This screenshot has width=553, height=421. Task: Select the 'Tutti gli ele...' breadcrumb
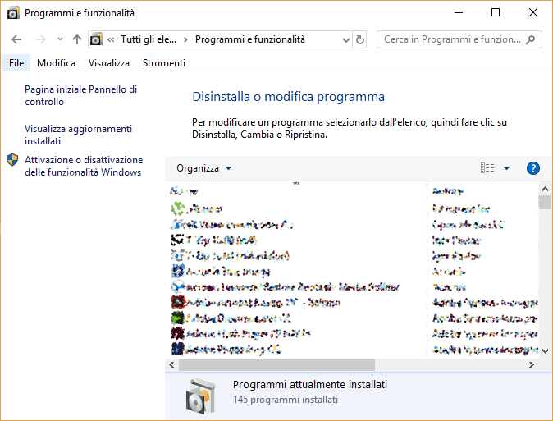149,39
